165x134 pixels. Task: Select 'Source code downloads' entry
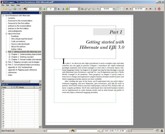[x=20, y=44]
